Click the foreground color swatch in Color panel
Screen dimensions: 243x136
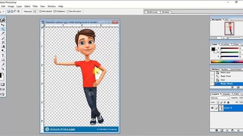coord(213,49)
